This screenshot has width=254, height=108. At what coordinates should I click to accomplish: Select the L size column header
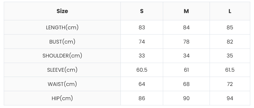click(230, 11)
